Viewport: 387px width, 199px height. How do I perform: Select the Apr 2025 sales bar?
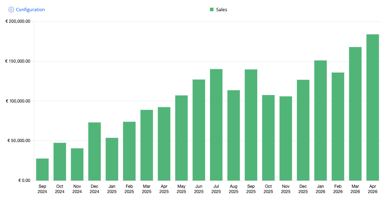164,144
